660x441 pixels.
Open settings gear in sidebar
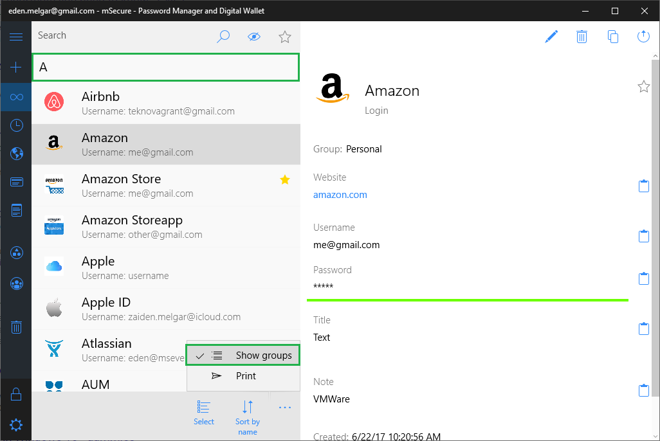pos(16,424)
